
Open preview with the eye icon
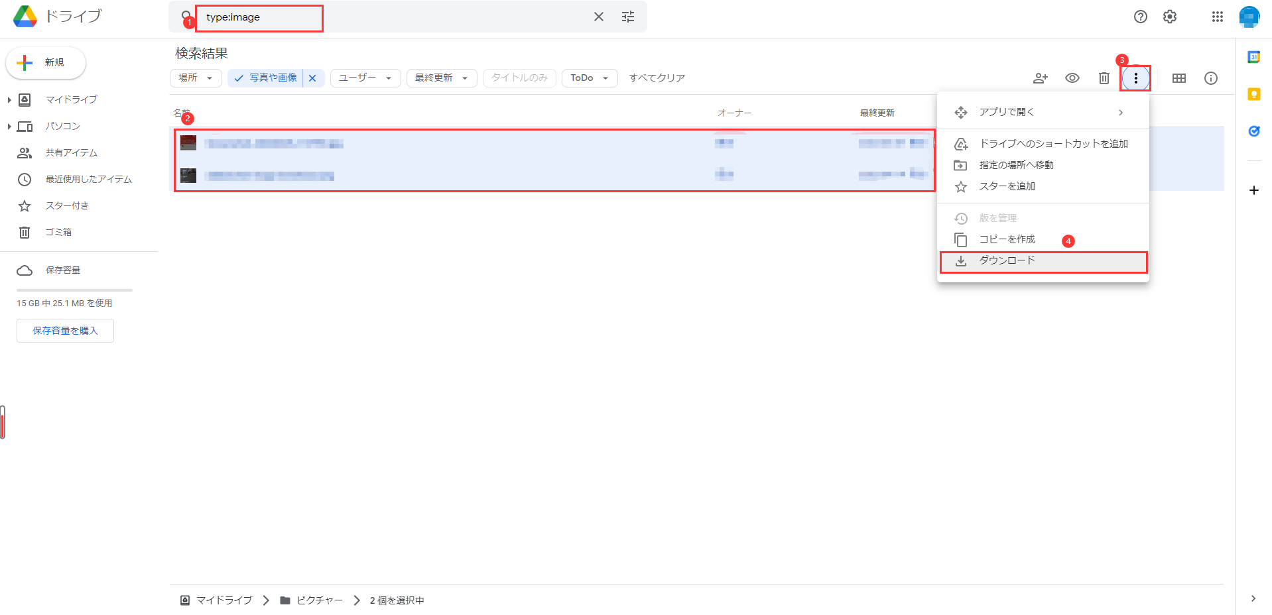[x=1072, y=78]
